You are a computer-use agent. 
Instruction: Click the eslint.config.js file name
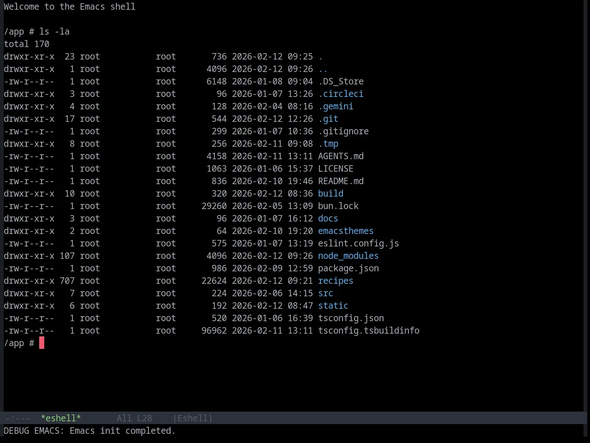click(x=359, y=243)
